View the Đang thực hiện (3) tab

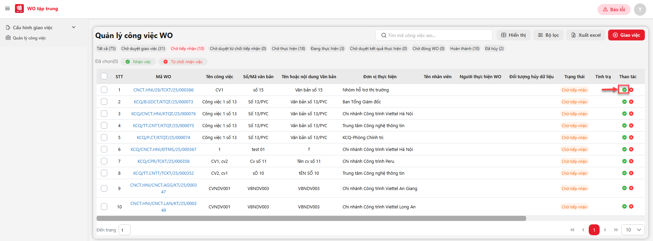tap(328, 49)
